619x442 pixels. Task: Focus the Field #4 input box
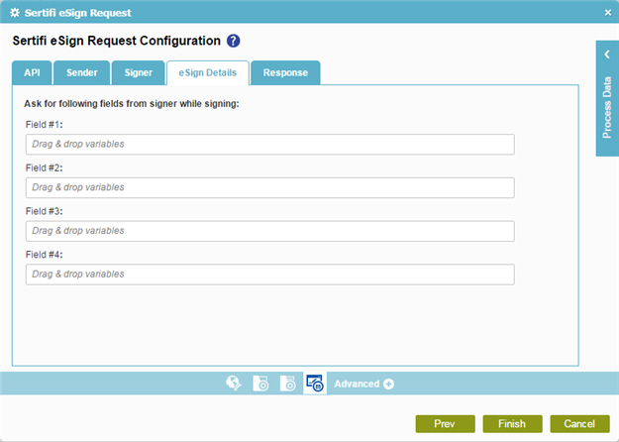click(270, 275)
